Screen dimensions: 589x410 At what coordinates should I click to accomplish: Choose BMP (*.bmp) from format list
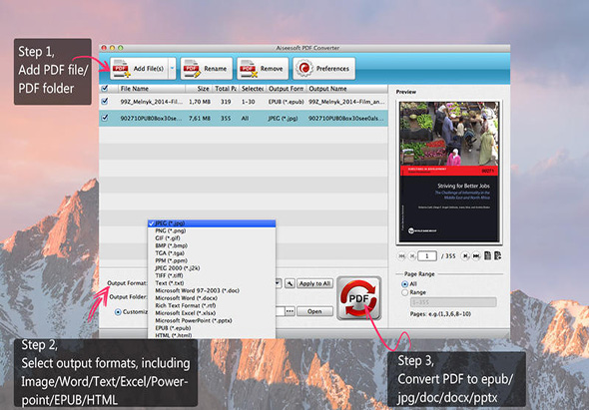pyautogui.click(x=212, y=246)
